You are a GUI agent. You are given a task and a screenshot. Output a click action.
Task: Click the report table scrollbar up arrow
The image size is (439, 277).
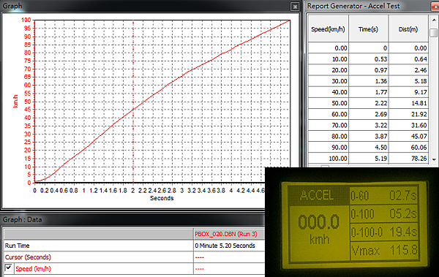(434, 20)
